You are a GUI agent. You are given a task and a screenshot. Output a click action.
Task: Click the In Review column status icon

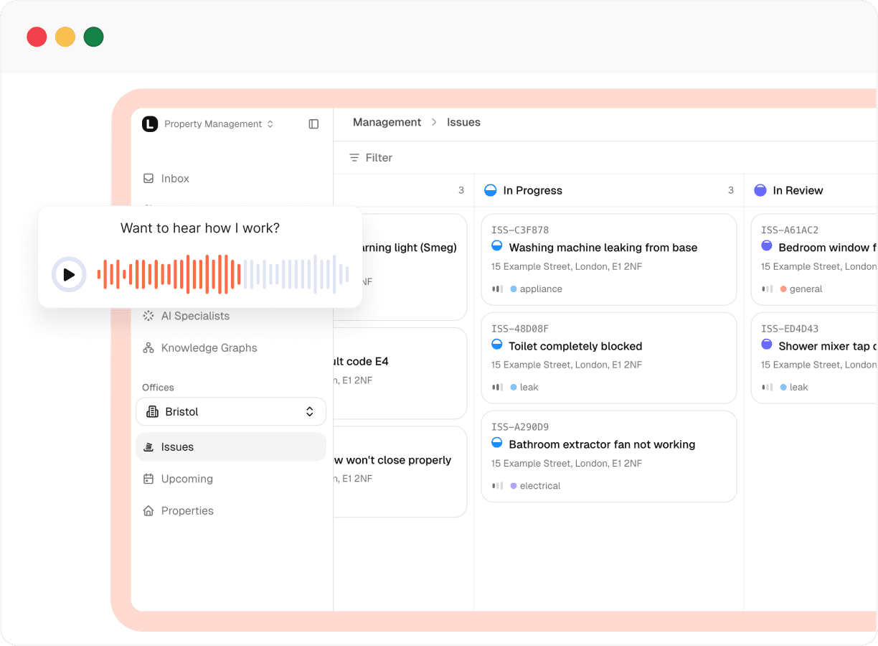[x=760, y=190]
